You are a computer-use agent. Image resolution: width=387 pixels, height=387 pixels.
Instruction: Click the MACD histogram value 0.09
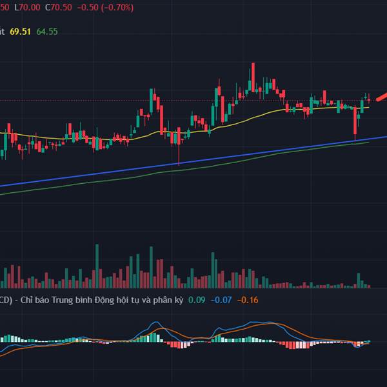point(197,300)
